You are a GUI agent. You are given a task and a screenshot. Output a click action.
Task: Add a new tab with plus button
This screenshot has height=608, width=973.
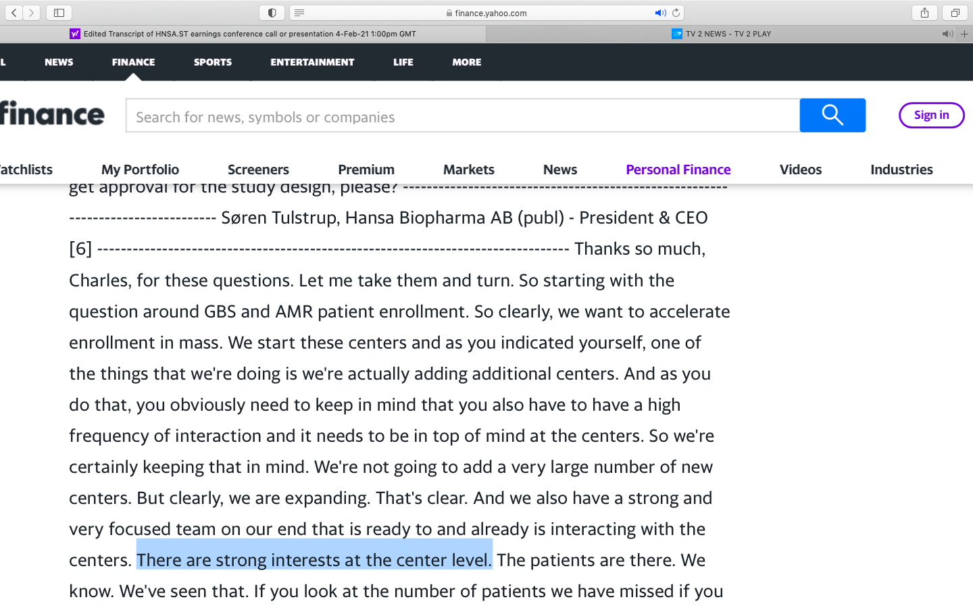coord(965,34)
